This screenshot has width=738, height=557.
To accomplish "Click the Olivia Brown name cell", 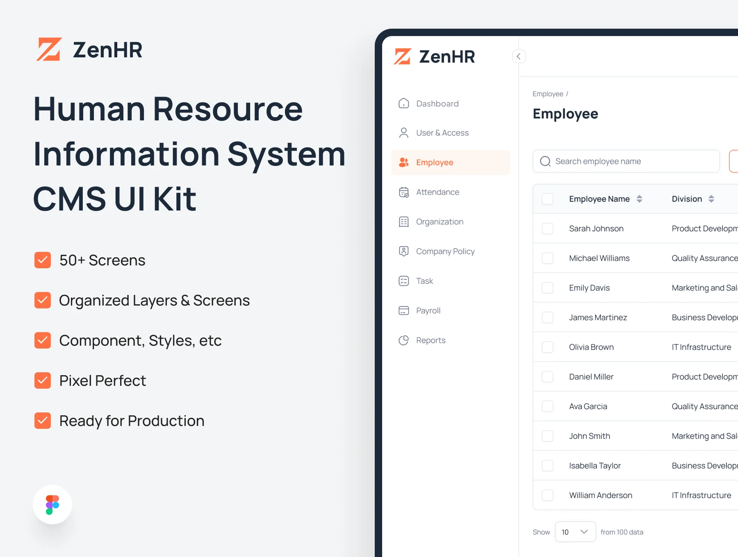I will coord(591,347).
